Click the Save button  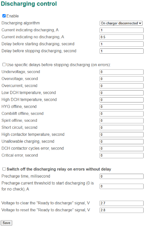pos(6,223)
